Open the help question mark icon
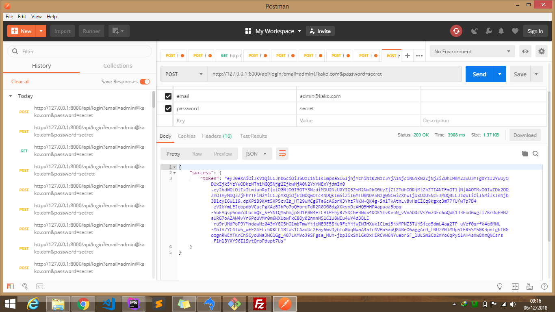 pyautogui.click(x=544, y=286)
